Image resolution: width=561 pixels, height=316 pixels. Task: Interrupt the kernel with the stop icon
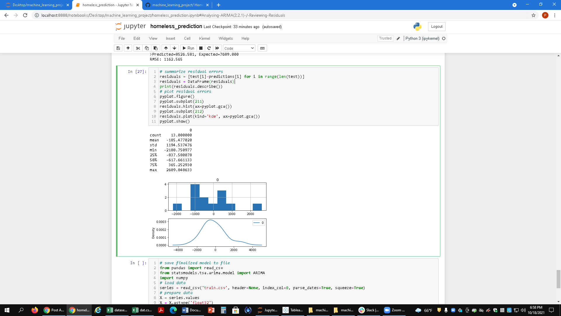pyautogui.click(x=201, y=48)
